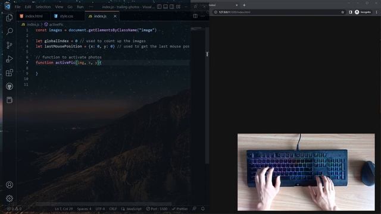Open the File menu
Screen dimensions: 381x214
coord(17,7)
